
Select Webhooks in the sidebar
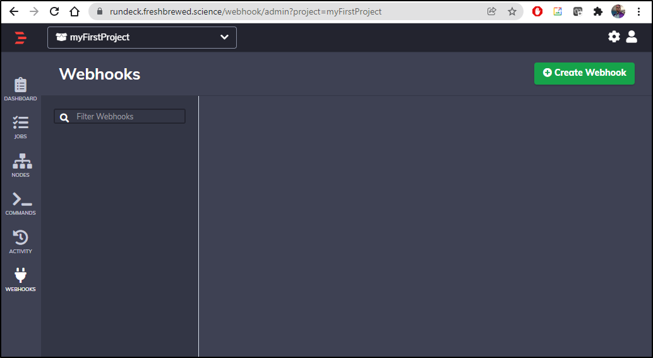[x=20, y=280]
